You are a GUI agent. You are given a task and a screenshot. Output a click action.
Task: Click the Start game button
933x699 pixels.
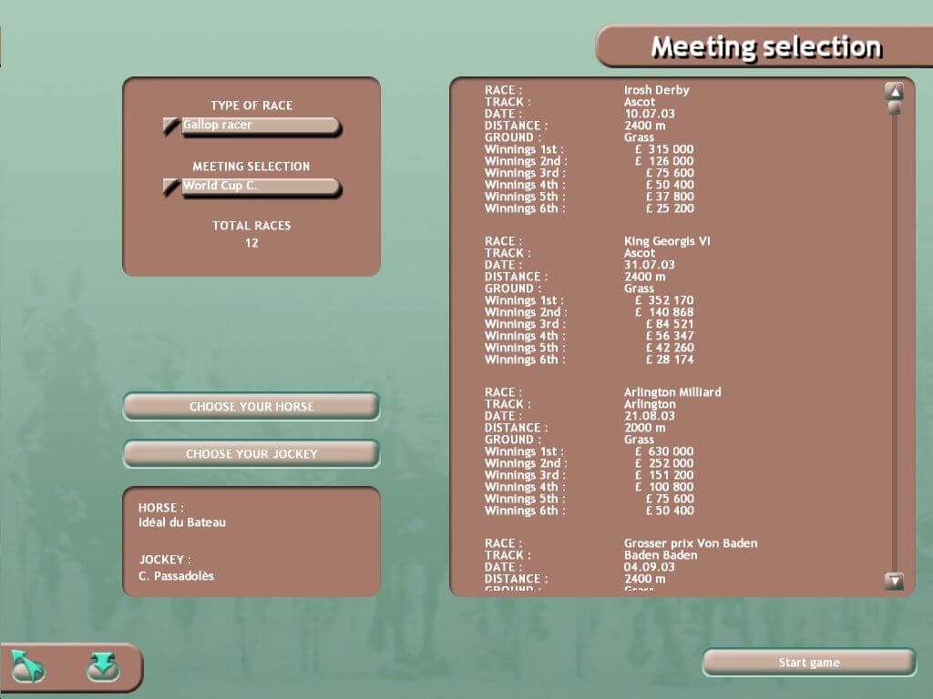click(809, 663)
